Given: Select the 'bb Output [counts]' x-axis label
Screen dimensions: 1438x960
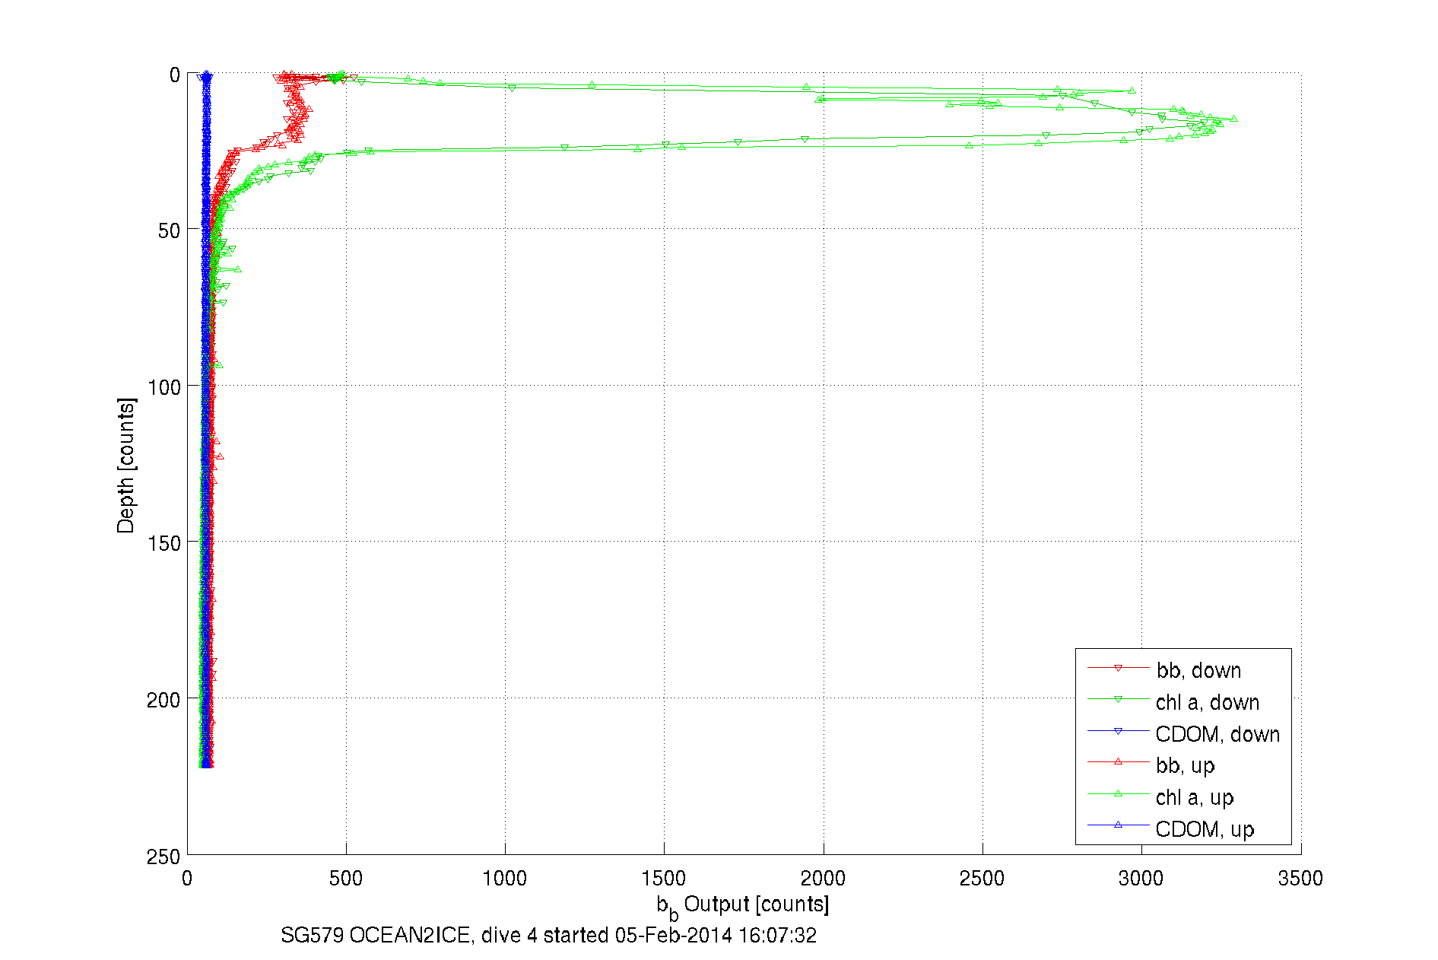Looking at the screenshot, I should pos(743,906).
